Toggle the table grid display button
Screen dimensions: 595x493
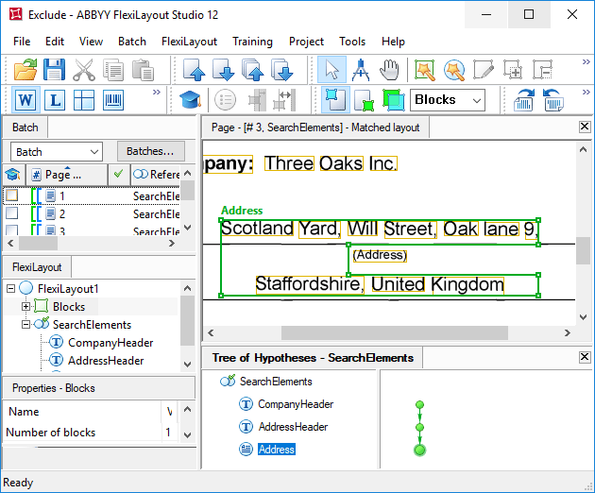click(x=84, y=100)
